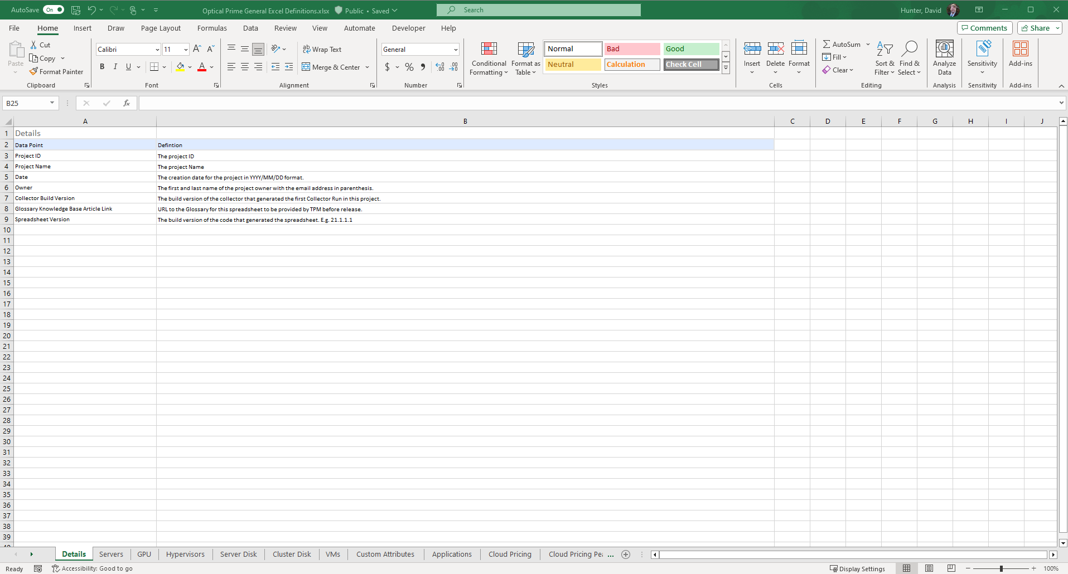
Task: Toggle italic formatting
Action: [x=115, y=67]
